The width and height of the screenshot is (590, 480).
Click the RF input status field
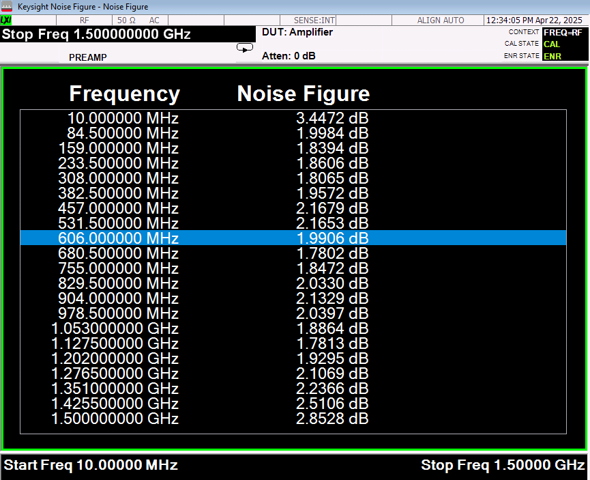coord(85,20)
